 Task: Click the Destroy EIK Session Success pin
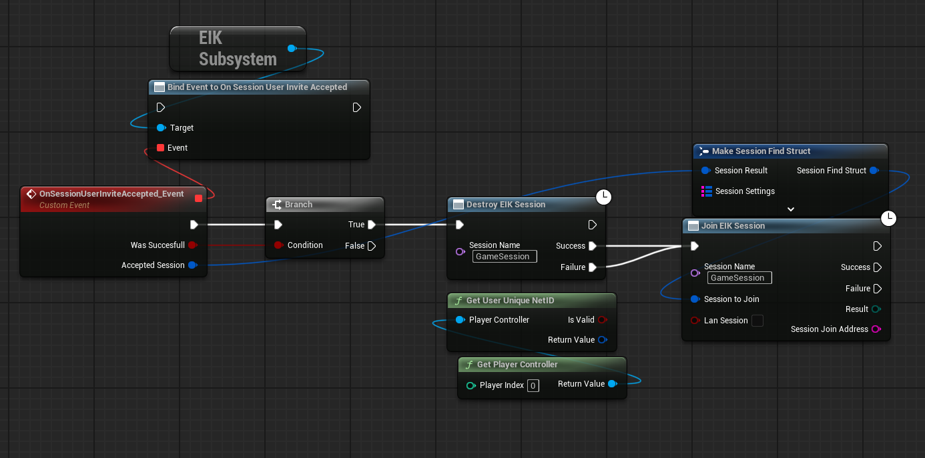tap(592, 246)
